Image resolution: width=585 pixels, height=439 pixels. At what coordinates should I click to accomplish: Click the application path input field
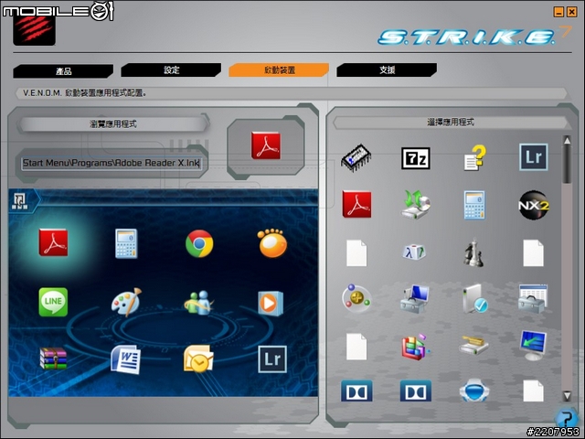point(111,163)
